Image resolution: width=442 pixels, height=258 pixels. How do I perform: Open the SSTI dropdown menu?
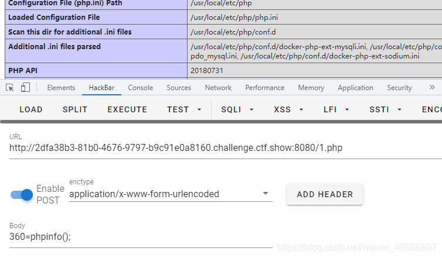pos(385,109)
